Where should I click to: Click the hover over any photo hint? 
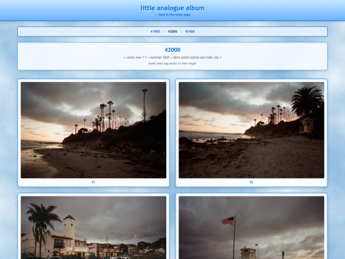pos(172,63)
